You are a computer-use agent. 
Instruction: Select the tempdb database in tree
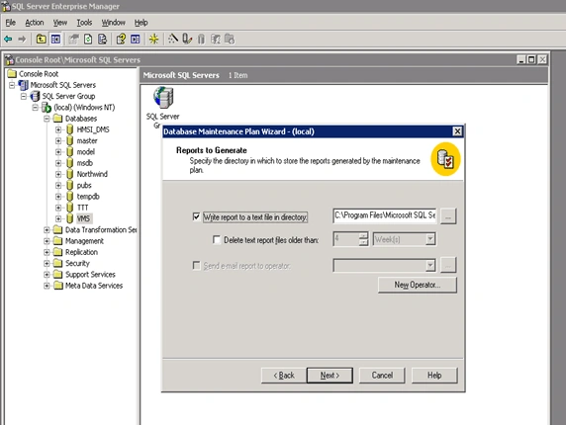pyautogui.click(x=88, y=197)
